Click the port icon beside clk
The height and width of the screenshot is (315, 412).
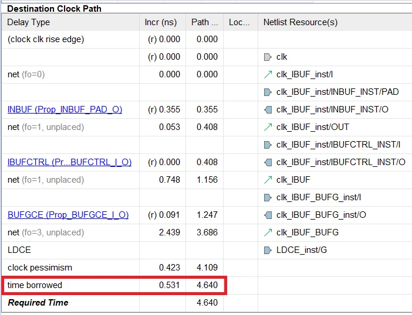(x=268, y=57)
